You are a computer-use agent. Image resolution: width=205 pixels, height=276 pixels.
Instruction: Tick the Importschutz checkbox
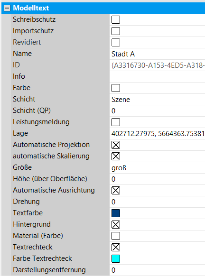pos(116,31)
